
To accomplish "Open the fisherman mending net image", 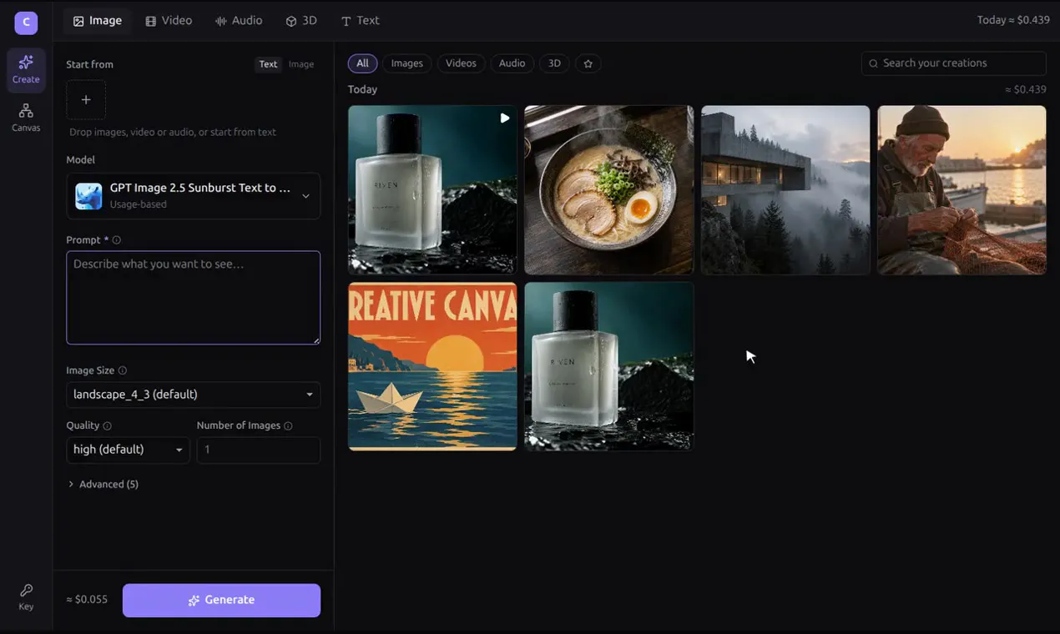I will (x=962, y=189).
